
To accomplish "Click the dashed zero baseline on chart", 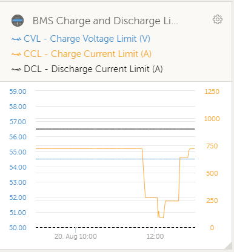I will (x=115, y=228).
